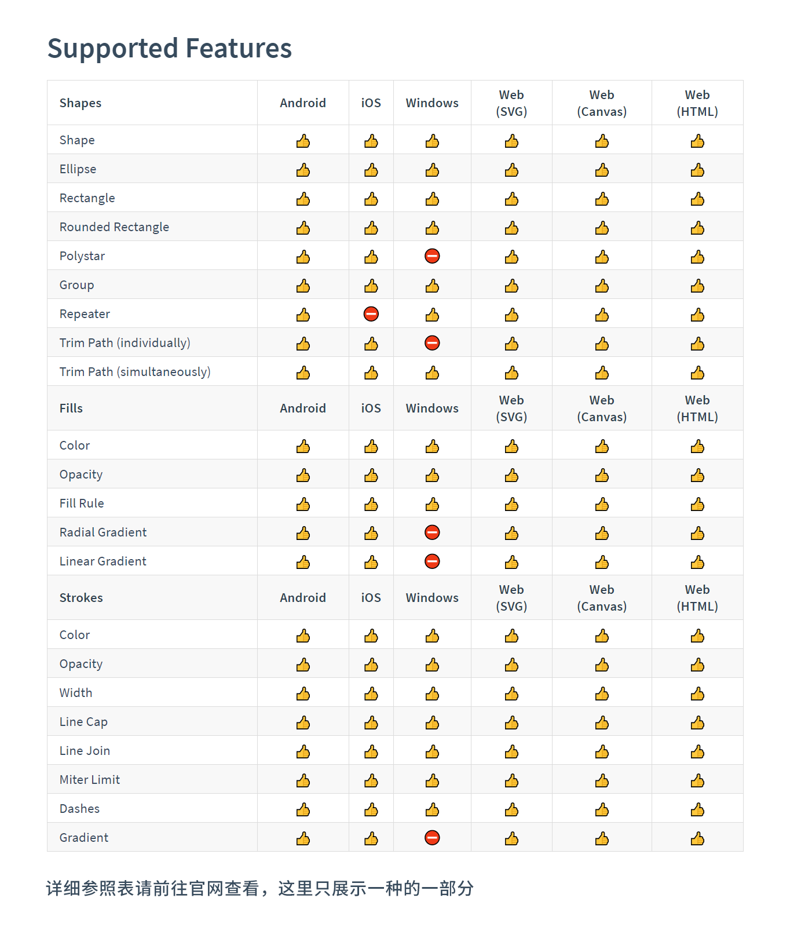This screenshot has height=927, width=790.
Task: Click Radial Gradient Windows unsupported icon
Action: (432, 532)
